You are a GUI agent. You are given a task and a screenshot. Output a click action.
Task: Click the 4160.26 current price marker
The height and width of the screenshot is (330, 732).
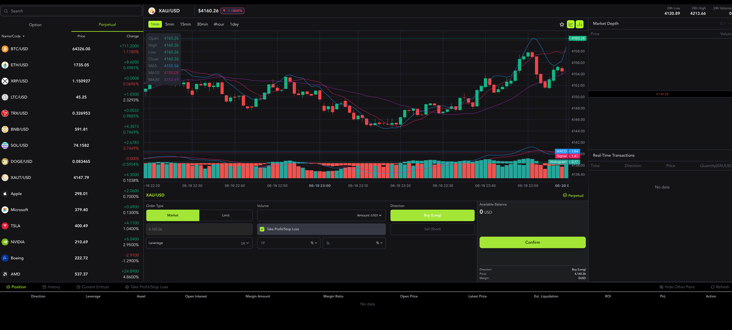(578, 38)
